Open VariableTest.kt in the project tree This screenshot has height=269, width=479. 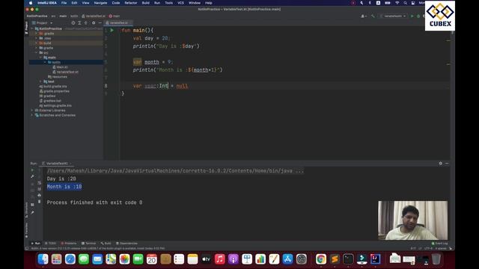tap(65, 72)
